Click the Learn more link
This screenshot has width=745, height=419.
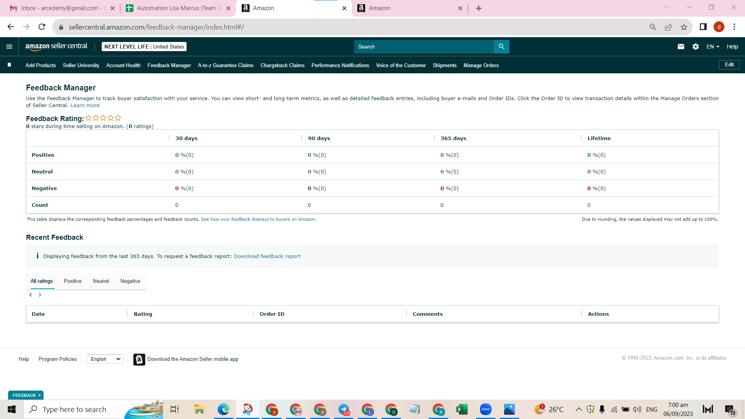(85, 106)
